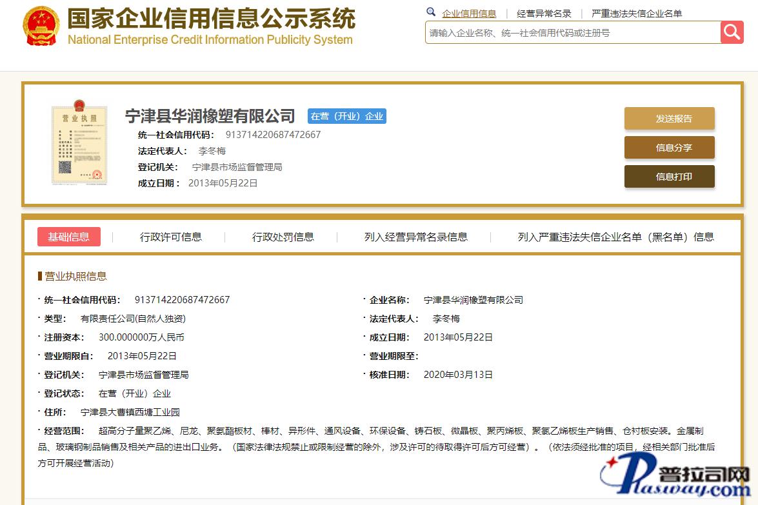758x505 pixels.
Task: Open the 列入严重违法失信企业名单（黑名单）信息 tab
Action: 615,237
